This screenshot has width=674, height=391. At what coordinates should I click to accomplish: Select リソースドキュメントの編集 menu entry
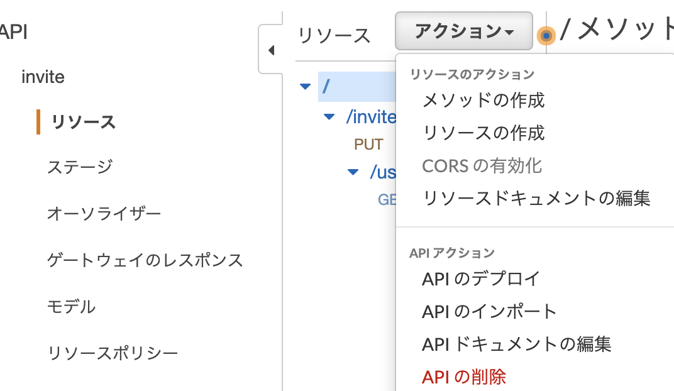coord(536,198)
